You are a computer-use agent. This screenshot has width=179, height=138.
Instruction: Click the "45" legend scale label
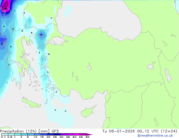81,137
